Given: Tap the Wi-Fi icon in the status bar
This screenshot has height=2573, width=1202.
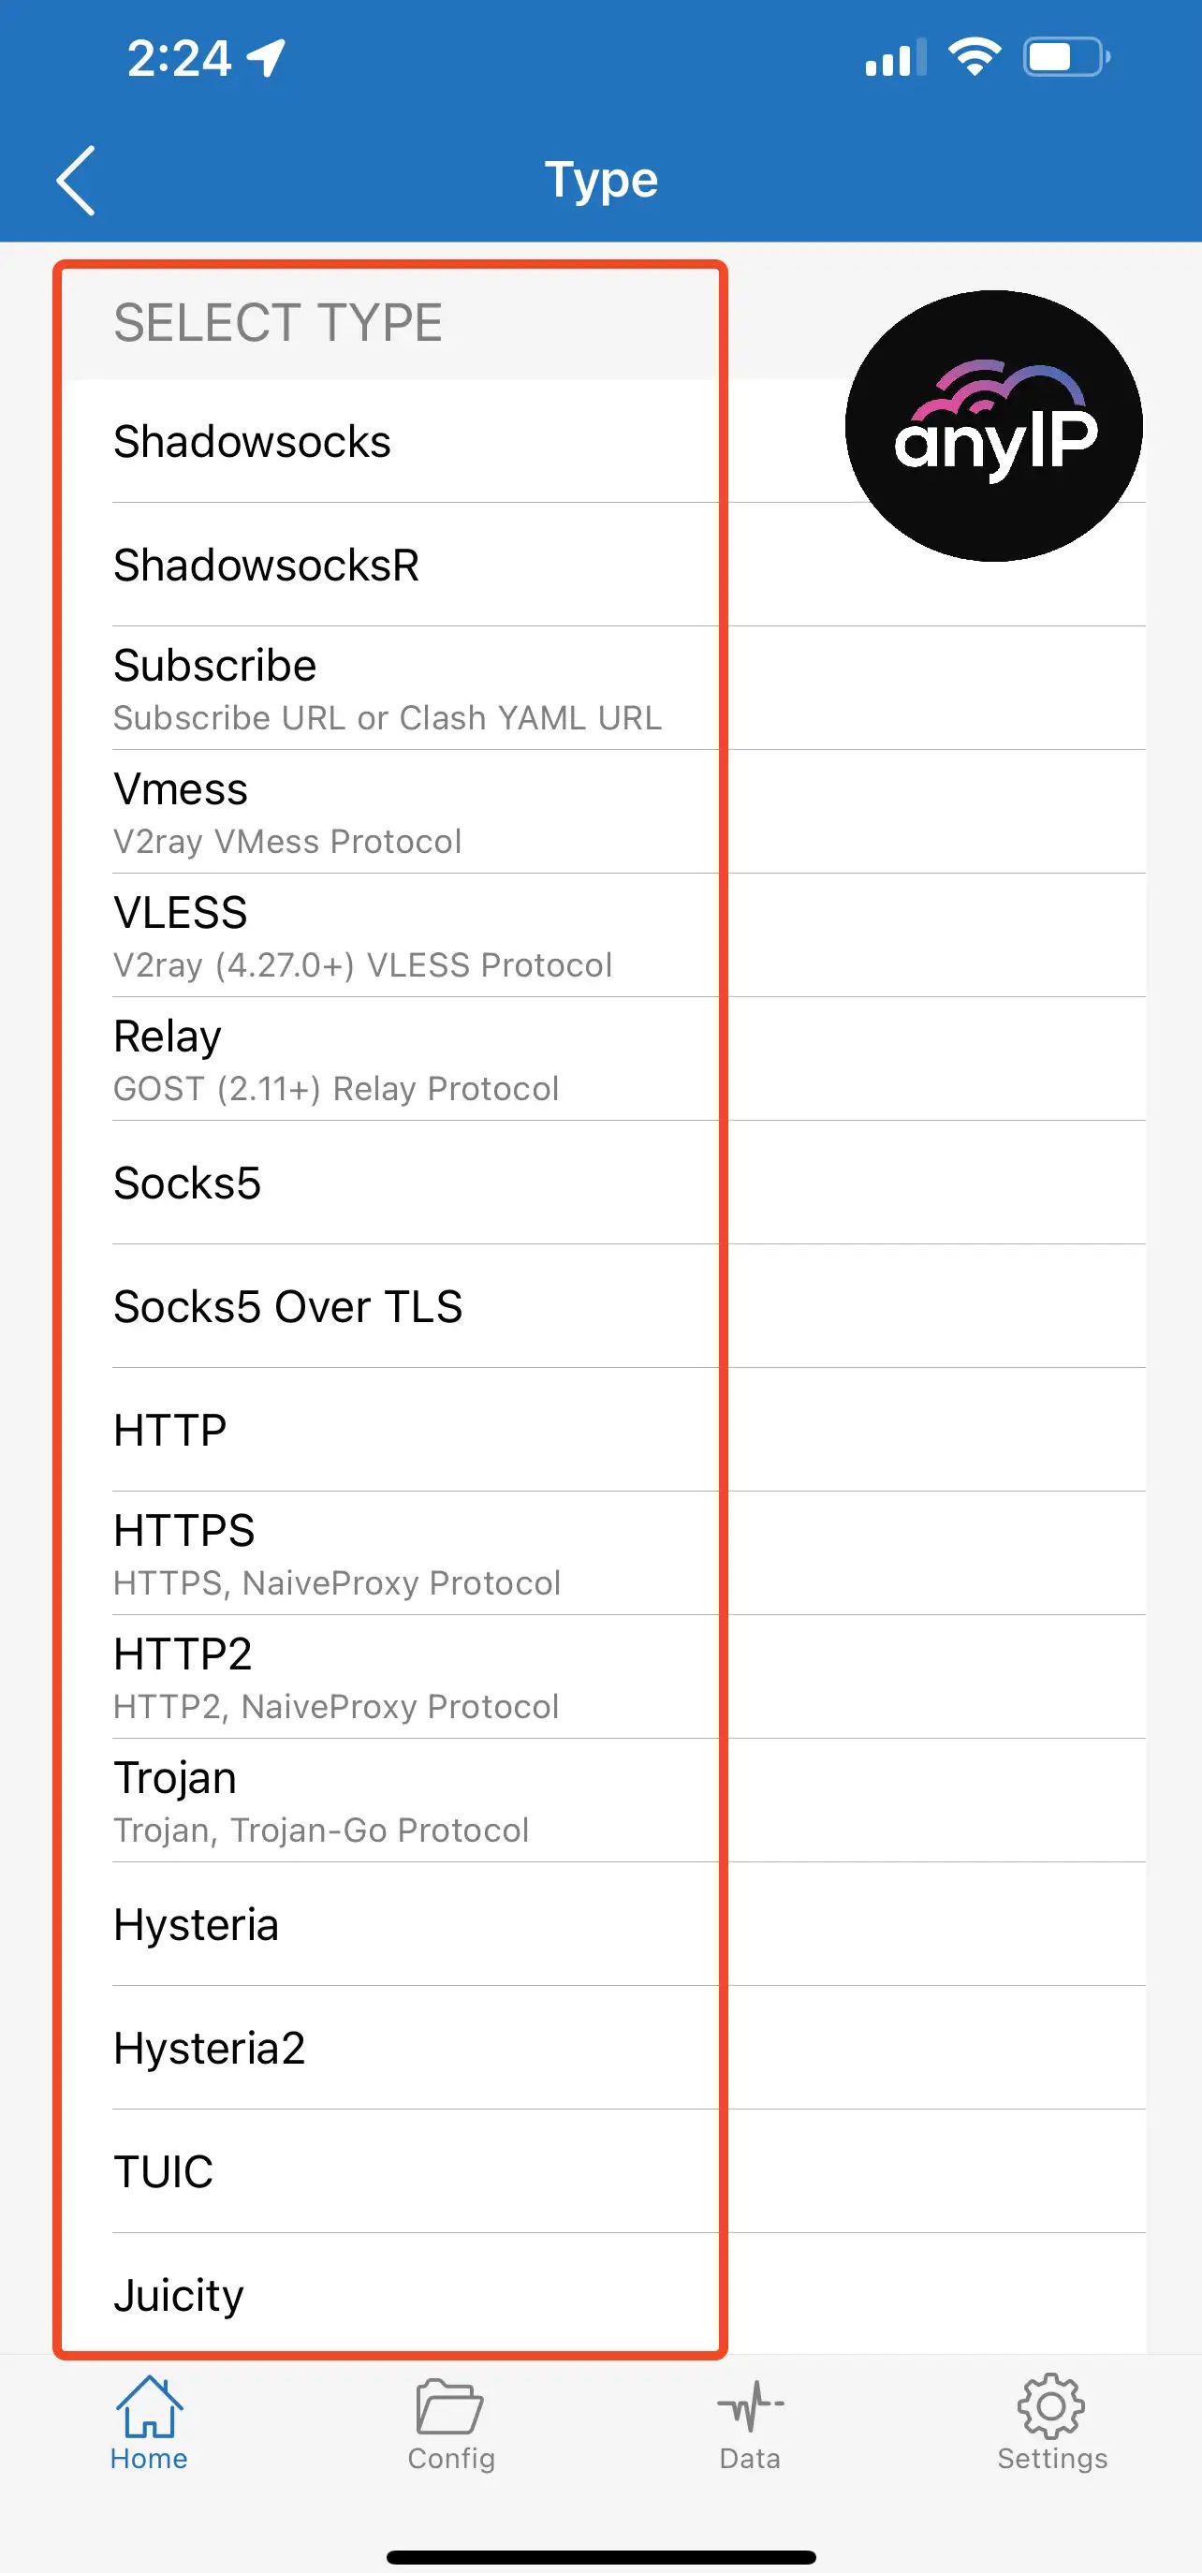Looking at the screenshot, I should (975, 57).
